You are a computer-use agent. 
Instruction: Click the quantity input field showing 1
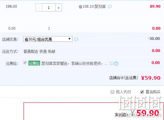tap(49, 7)
